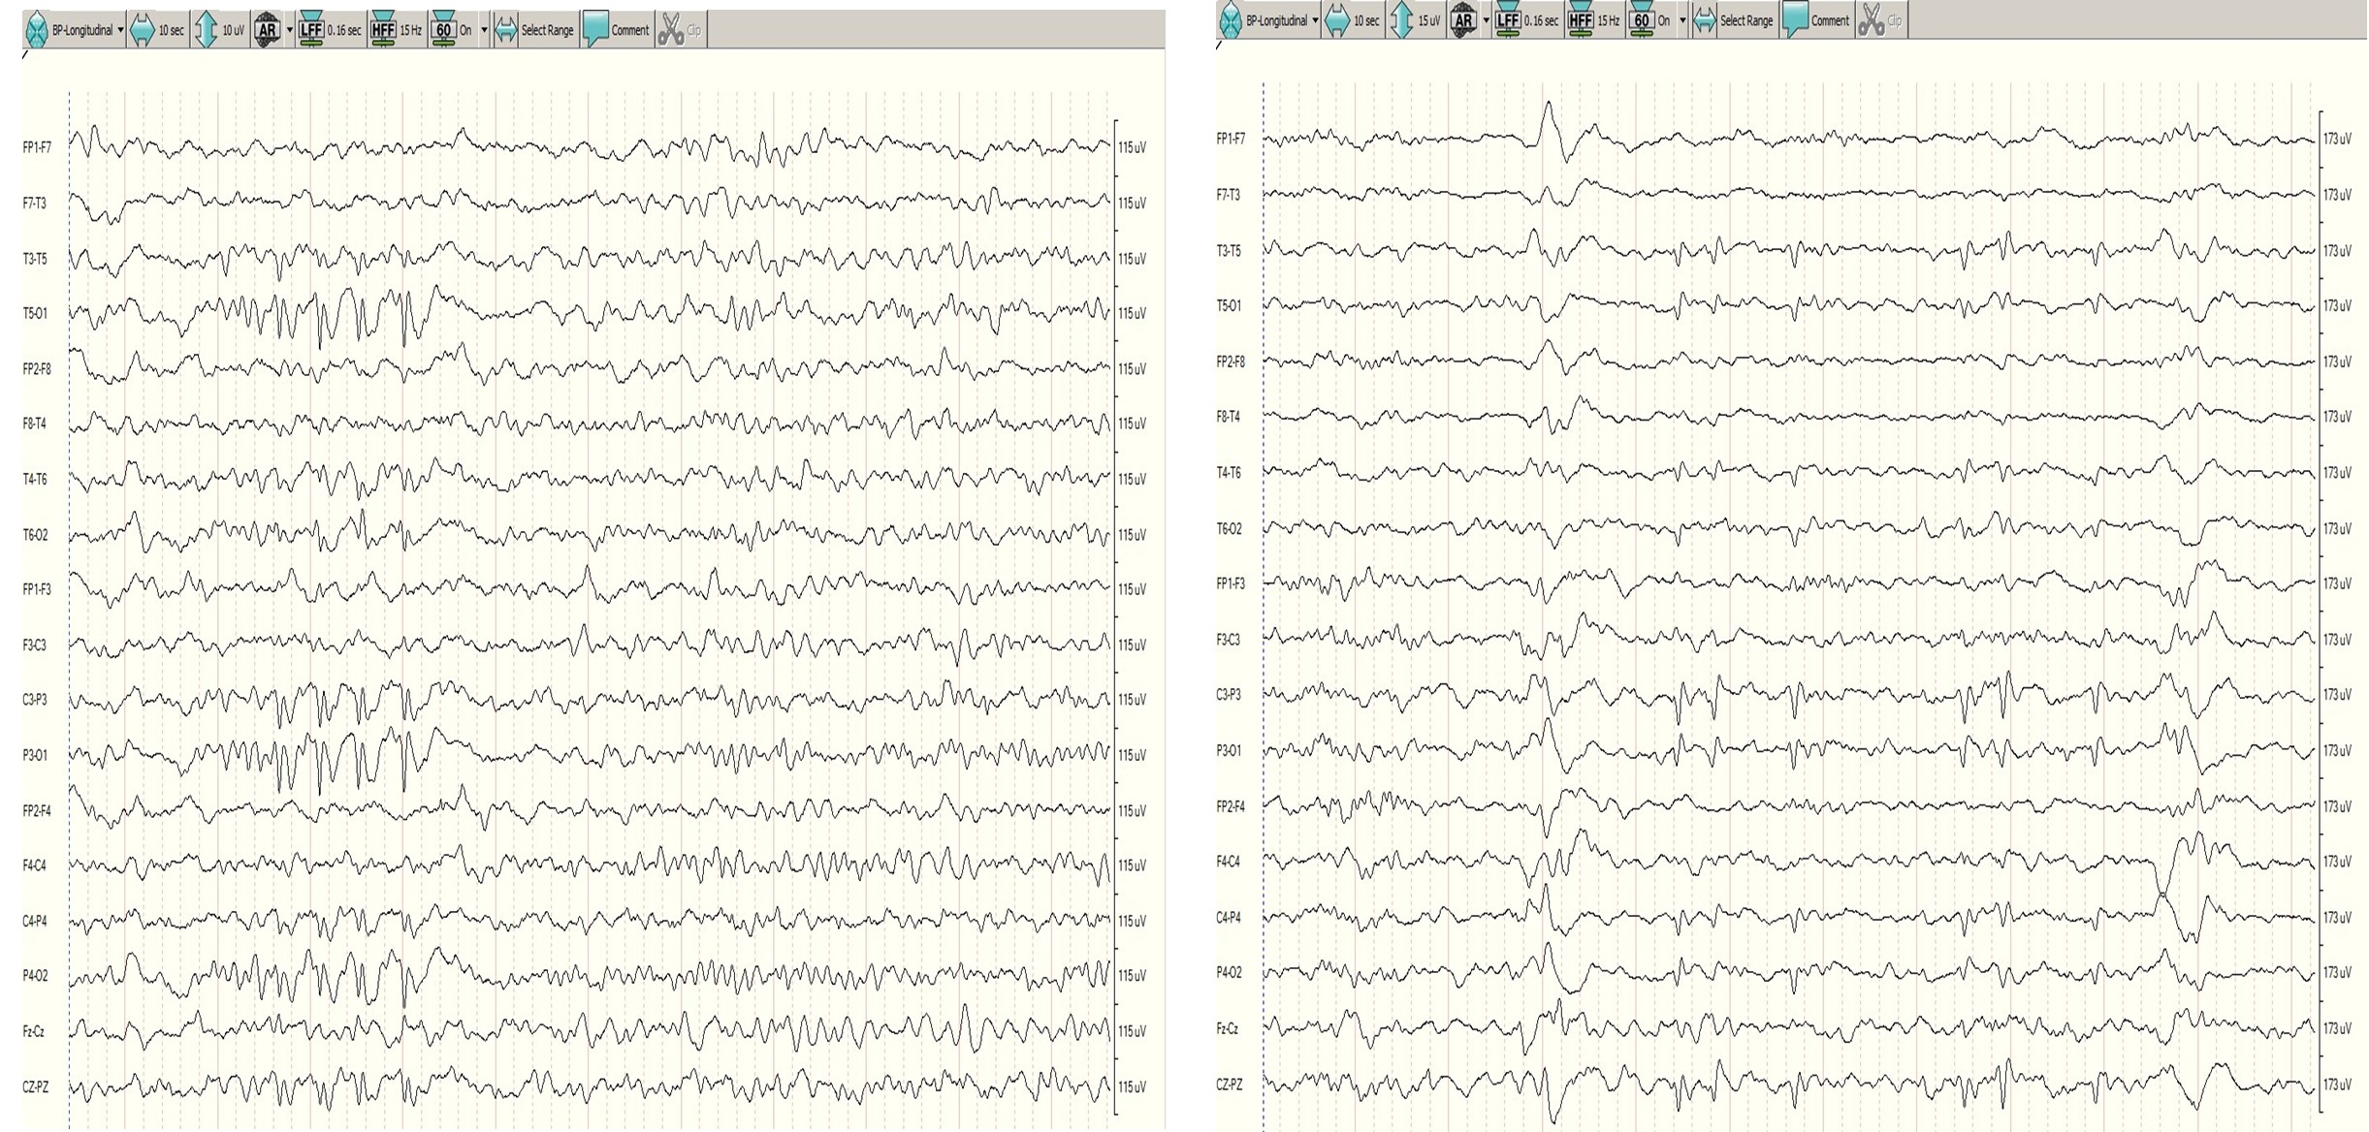Click the 10 uV sensitivity arrows icon

click(x=206, y=30)
